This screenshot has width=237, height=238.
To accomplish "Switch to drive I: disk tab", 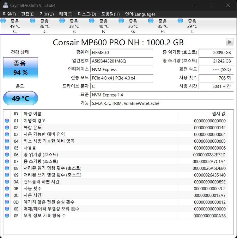I will click(192, 26).
